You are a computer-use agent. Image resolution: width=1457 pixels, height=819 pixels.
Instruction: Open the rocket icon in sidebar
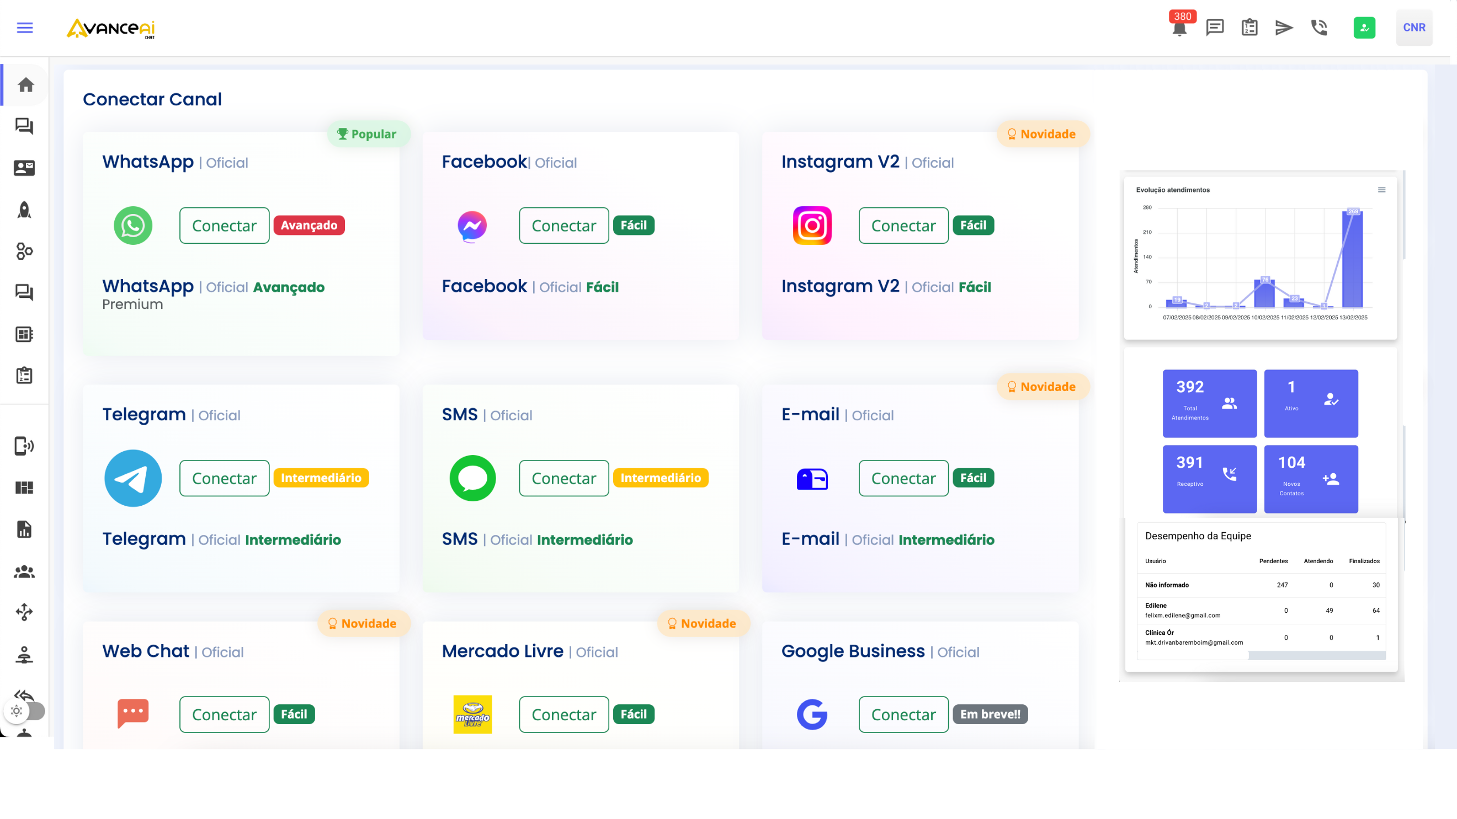tap(24, 210)
